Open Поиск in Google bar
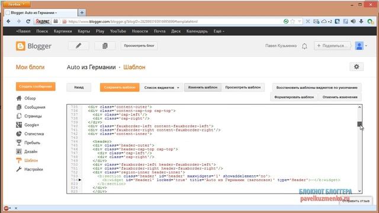This screenshot has width=379, height=213. pyautogui.click(x=42, y=31)
